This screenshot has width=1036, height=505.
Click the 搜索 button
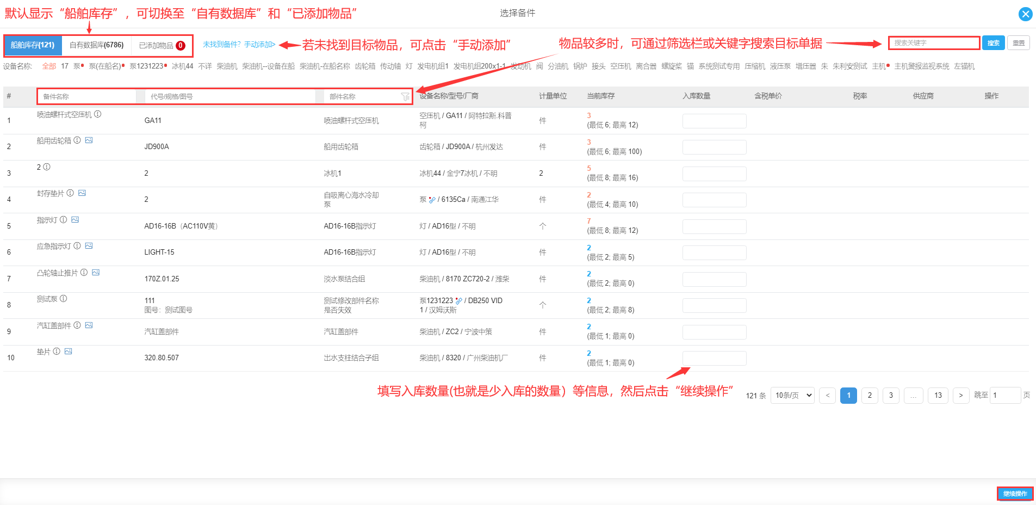[993, 43]
